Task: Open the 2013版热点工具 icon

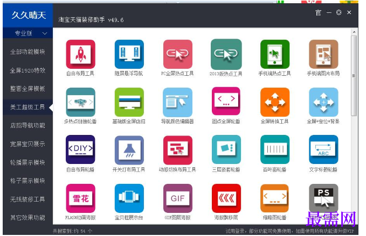Action: [x=226, y=54]
